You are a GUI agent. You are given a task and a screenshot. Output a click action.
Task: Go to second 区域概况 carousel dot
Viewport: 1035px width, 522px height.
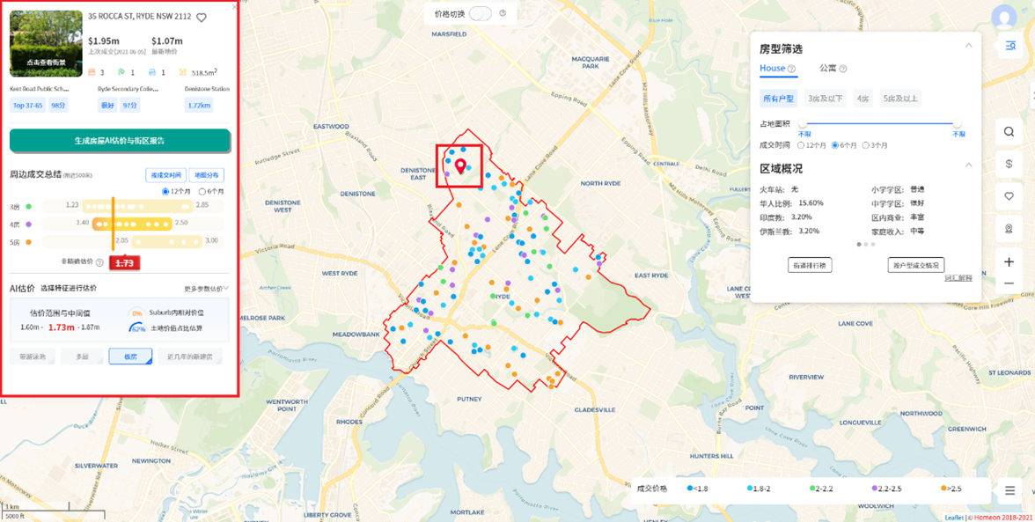[865, 244]
